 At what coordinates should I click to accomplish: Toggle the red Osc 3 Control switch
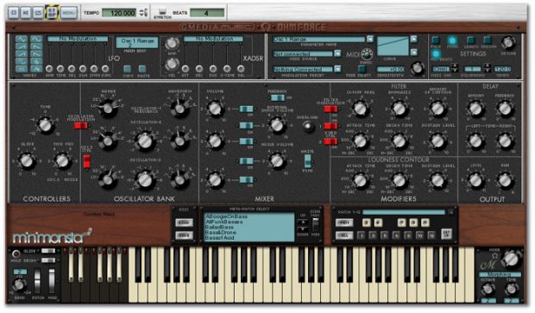87,161
